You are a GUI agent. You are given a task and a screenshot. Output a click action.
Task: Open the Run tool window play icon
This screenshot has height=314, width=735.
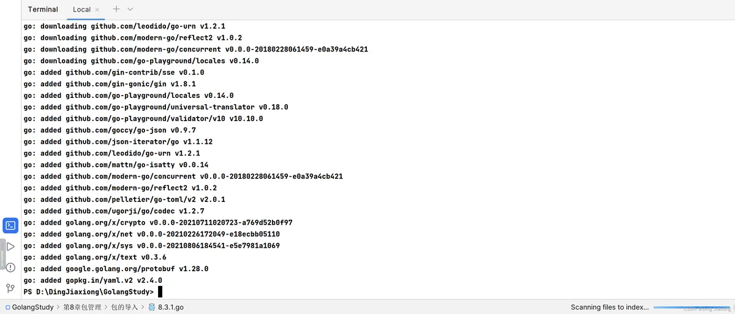point(10,246)
